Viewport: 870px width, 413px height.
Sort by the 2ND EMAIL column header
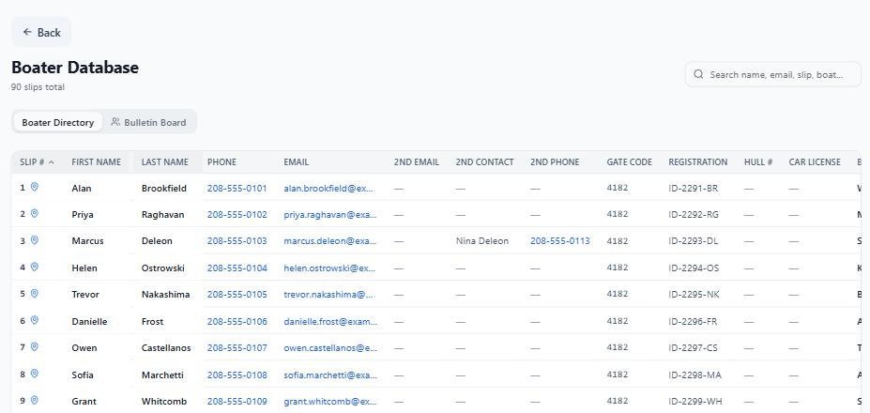click(417, 162)
